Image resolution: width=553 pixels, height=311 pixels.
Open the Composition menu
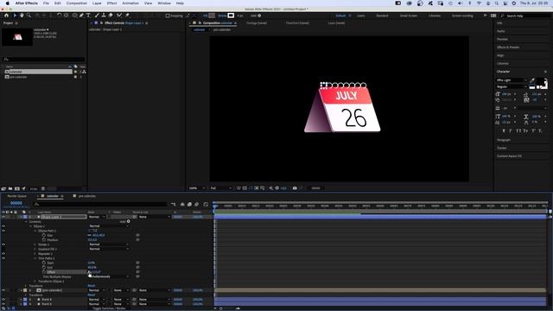pyautogui.click(x=77, y=3)
